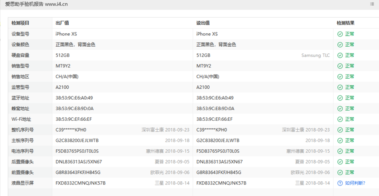Screen dimensions: 379x196
Task: Select read rear camera serial DNL836313ASJ5XN67
Action: point(219,162)
